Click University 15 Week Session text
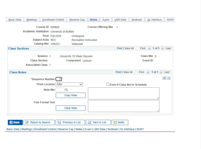201x149 pixels. click(x=76, y=56)
